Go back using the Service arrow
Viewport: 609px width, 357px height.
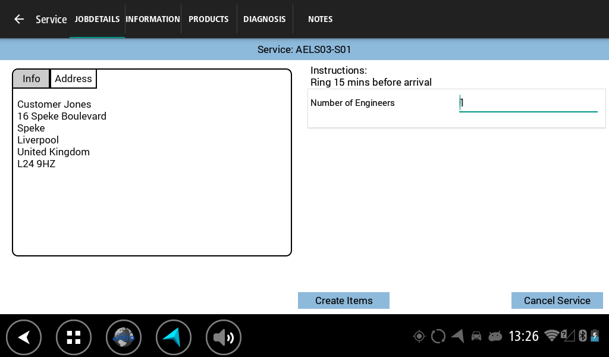click(x=19, y=19)
